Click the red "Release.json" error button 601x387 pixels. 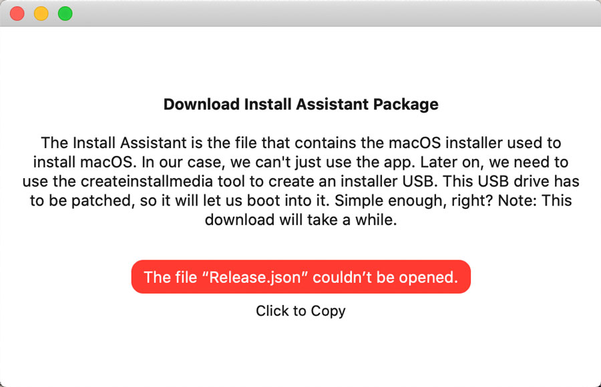click(x=300, y=277)
